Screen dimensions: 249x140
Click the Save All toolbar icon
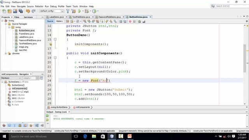pyautogui.click(x=21, y=11)
